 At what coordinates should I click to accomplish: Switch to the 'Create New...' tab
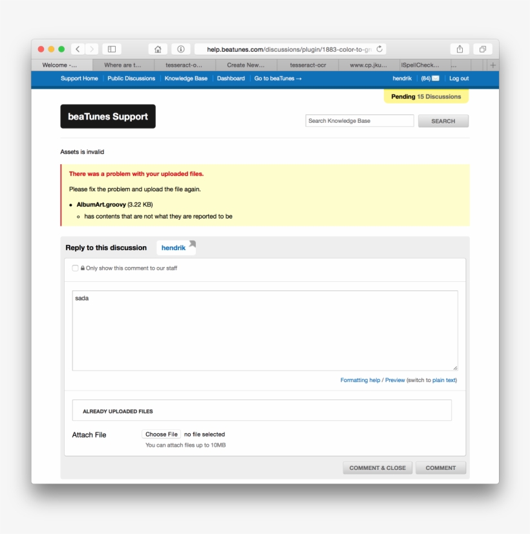pos(246,65)
